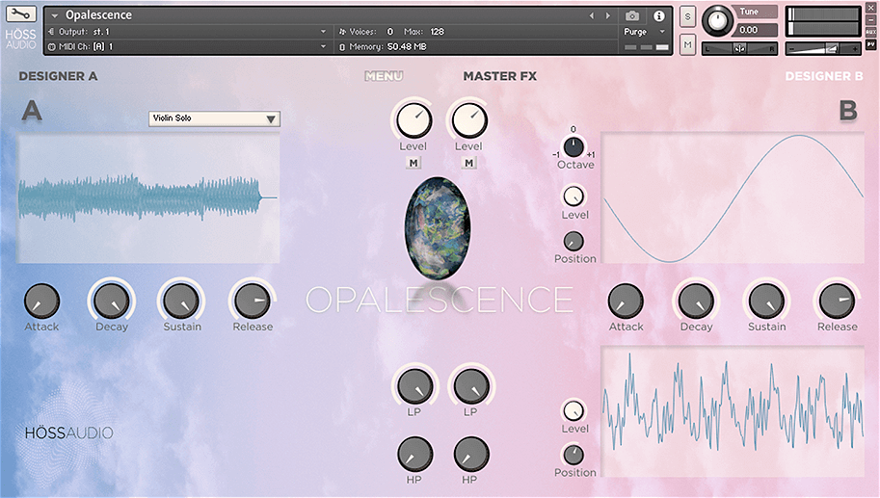Go to next instrument arrow
Viewport: 880px width, 498px height.
608,15
